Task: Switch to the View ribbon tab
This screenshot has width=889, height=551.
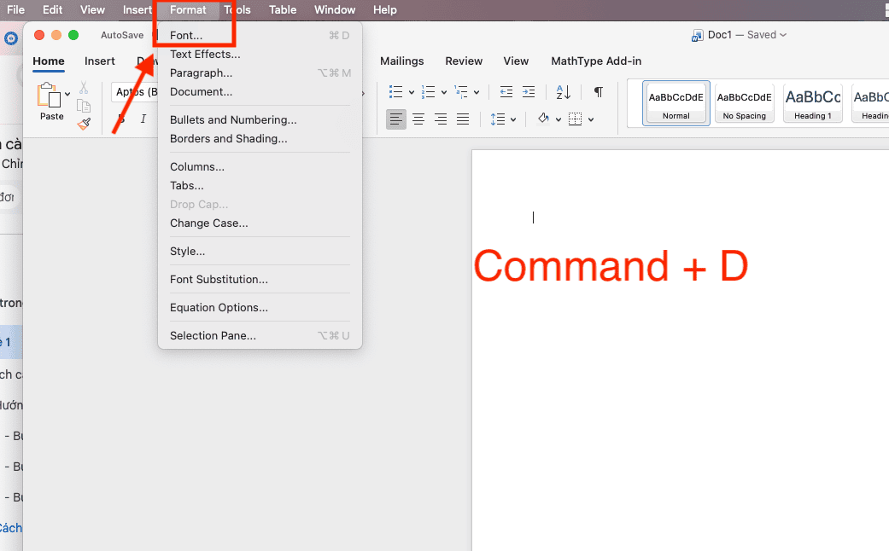Action: click(x=515, y=61)
